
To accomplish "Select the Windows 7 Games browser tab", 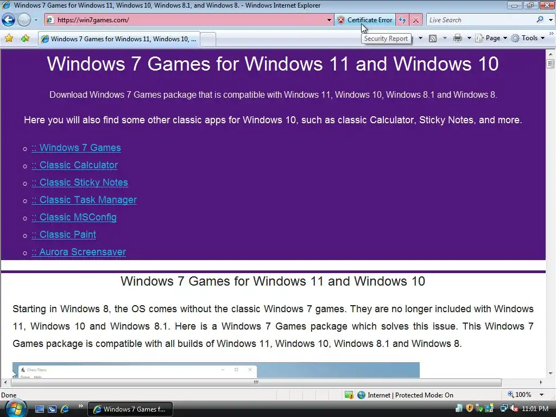I will [119, 39].
